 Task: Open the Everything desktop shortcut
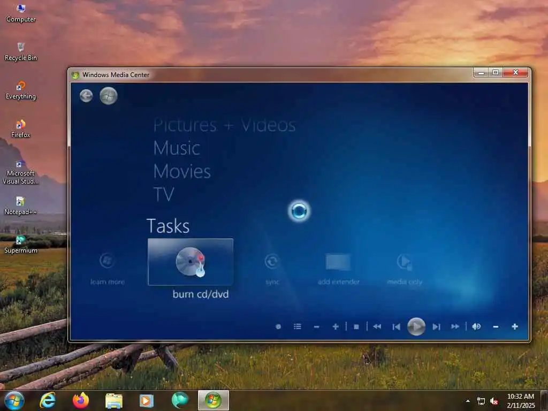pos(21,90)
